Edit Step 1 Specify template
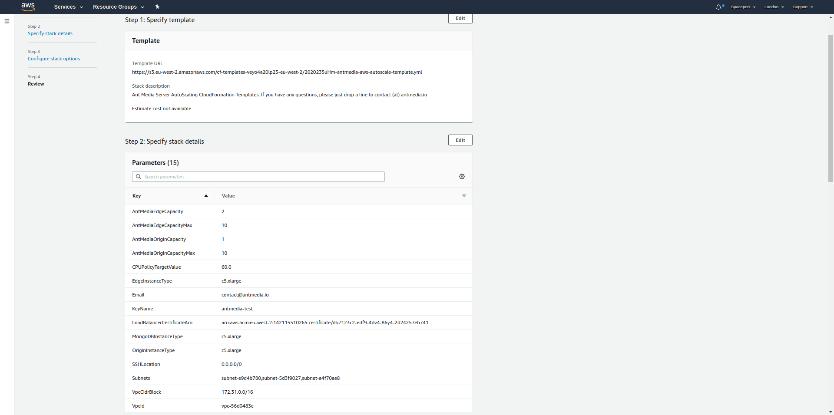 pos(460,18)
